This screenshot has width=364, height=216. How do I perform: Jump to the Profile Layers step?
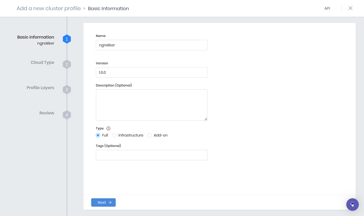click(40, 88)
